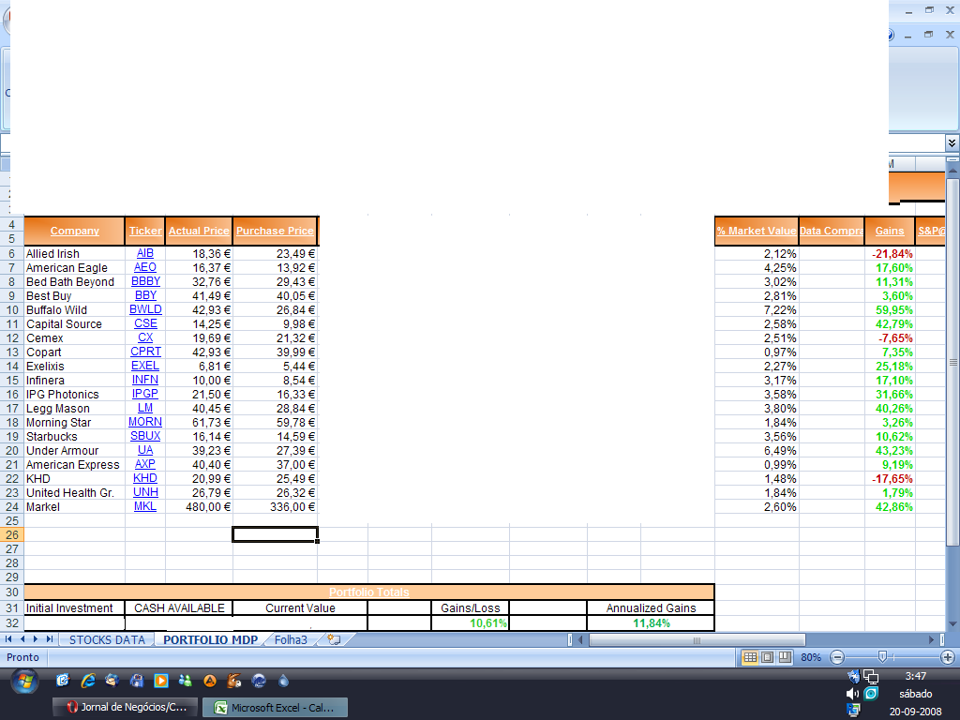Click the blue globe quick launch icon
Screen dimensions: 960x720
259,681
